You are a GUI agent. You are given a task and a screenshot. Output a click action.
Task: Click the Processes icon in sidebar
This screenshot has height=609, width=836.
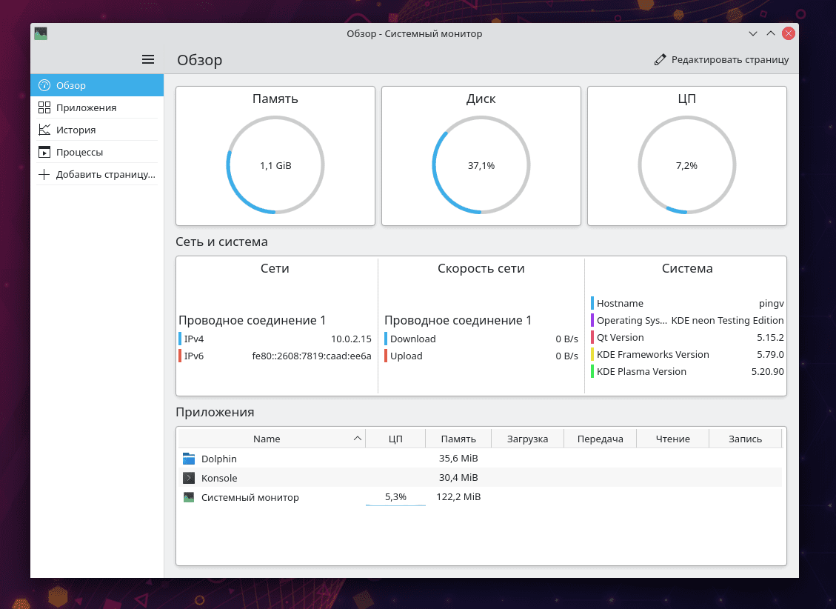pyautogui.click(x=44, y=152)
